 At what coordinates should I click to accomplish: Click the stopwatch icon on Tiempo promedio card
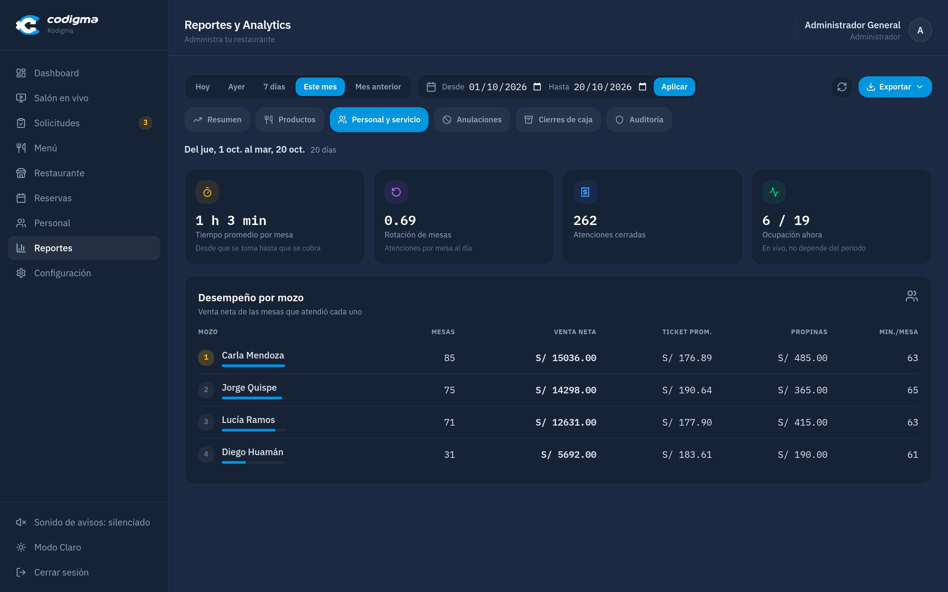point(207,192)
